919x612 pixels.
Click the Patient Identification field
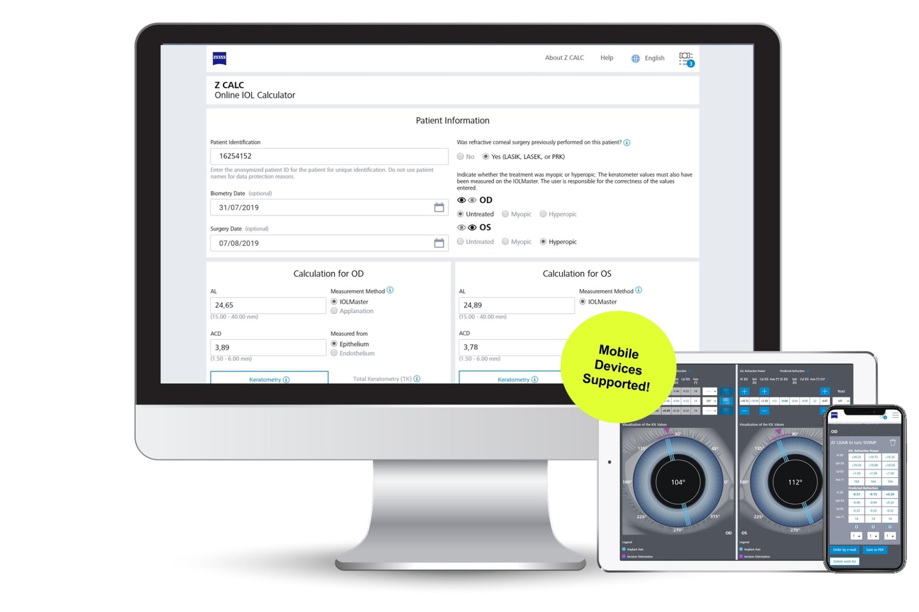click(x=329, y=156)
